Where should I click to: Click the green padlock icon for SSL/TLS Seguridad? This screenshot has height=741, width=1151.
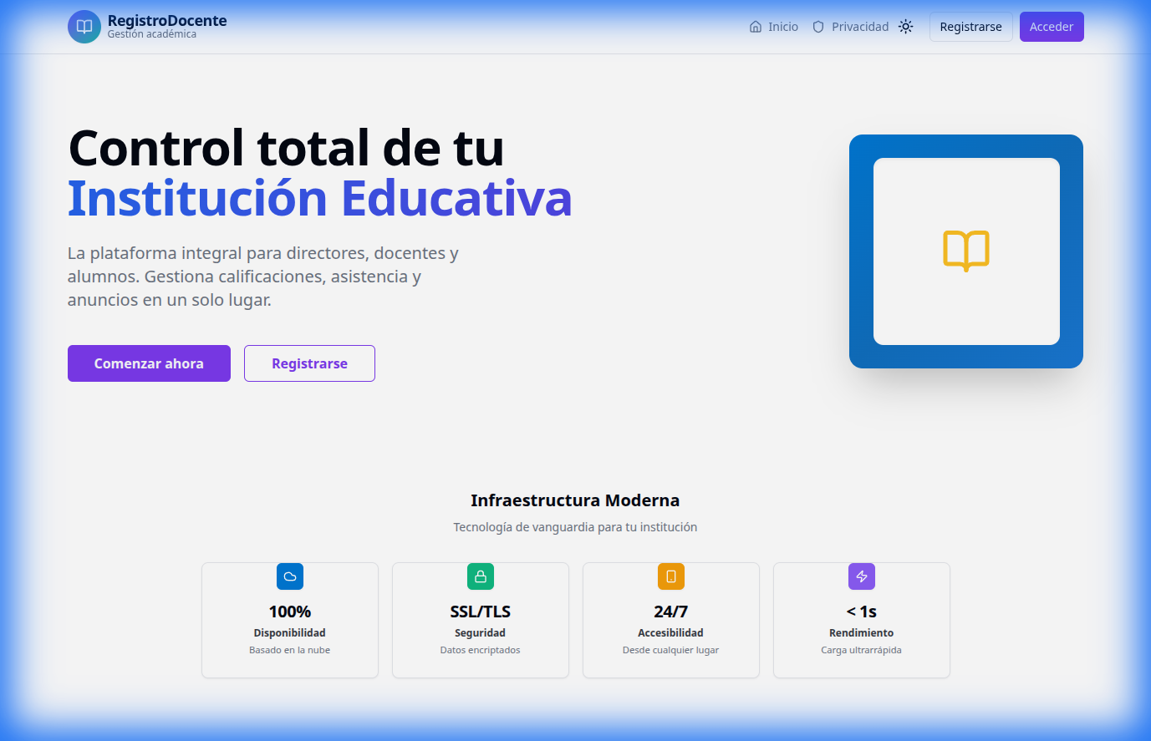[480, 576]
